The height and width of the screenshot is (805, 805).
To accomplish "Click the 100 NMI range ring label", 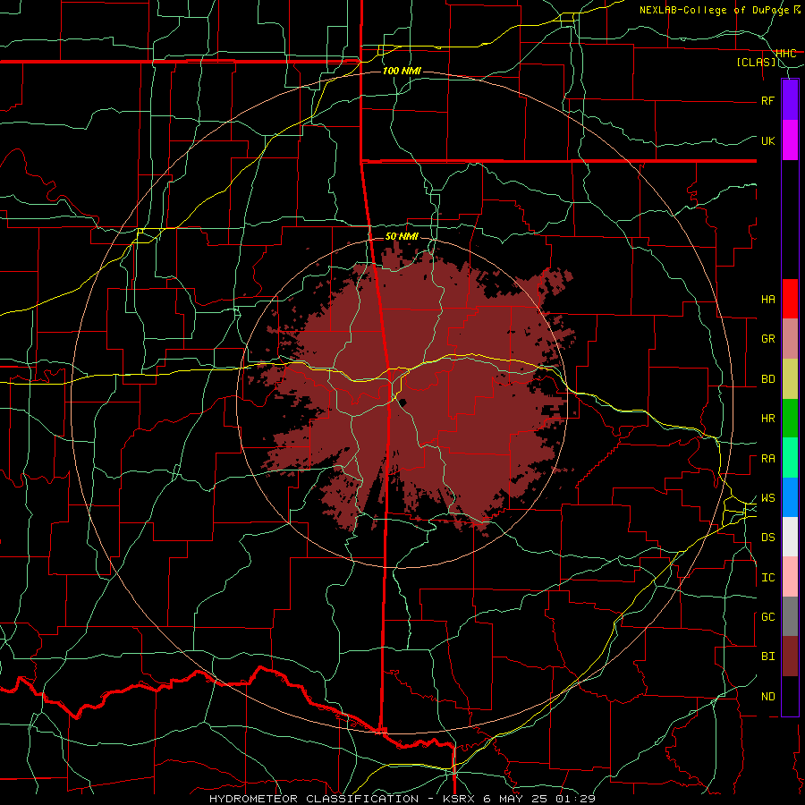I will (x=402, y=71).
